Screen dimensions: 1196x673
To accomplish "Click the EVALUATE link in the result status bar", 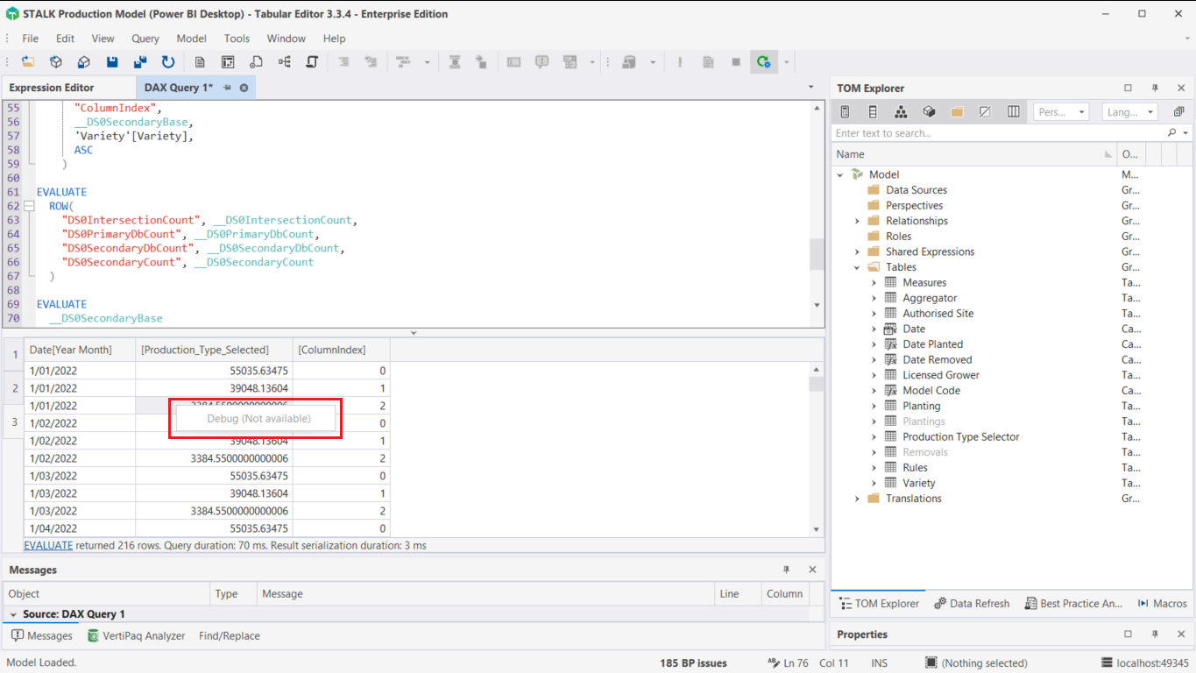I will (x=48, y=545).
